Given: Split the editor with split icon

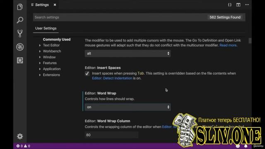Looking at the screenshot, I should pyautogui.click(x=238, y=5).
